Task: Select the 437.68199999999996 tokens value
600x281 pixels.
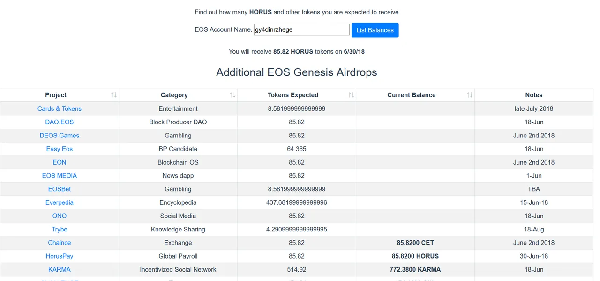Action: [297, 202]
